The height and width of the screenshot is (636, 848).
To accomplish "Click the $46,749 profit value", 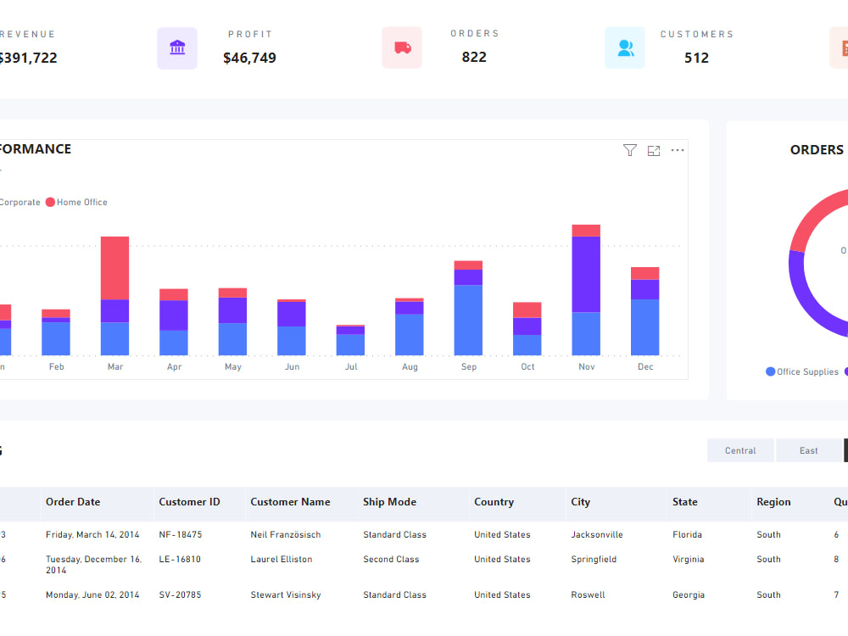I will [x=249, y=58].
